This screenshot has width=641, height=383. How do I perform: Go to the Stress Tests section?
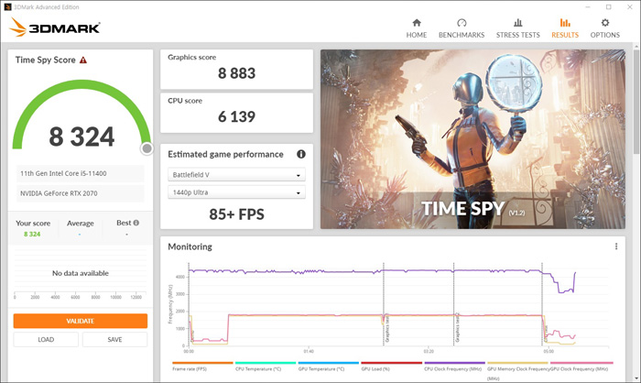pos(517,28)
